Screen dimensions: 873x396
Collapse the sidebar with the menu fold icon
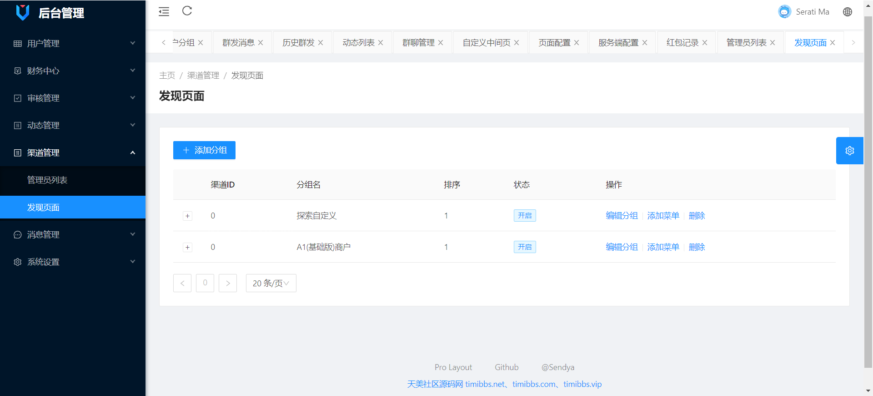pyautogui.click(x=164, y=12)
